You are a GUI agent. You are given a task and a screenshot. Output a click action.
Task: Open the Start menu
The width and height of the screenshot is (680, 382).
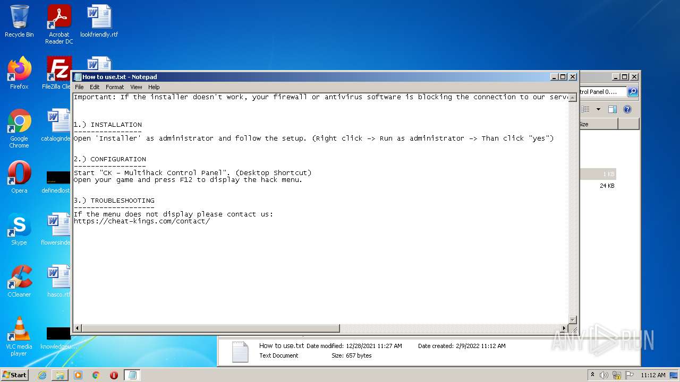(x=14, y=375)
